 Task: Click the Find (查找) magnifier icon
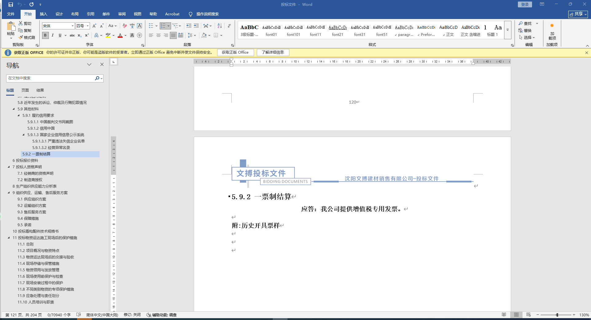tap(521, 23)
